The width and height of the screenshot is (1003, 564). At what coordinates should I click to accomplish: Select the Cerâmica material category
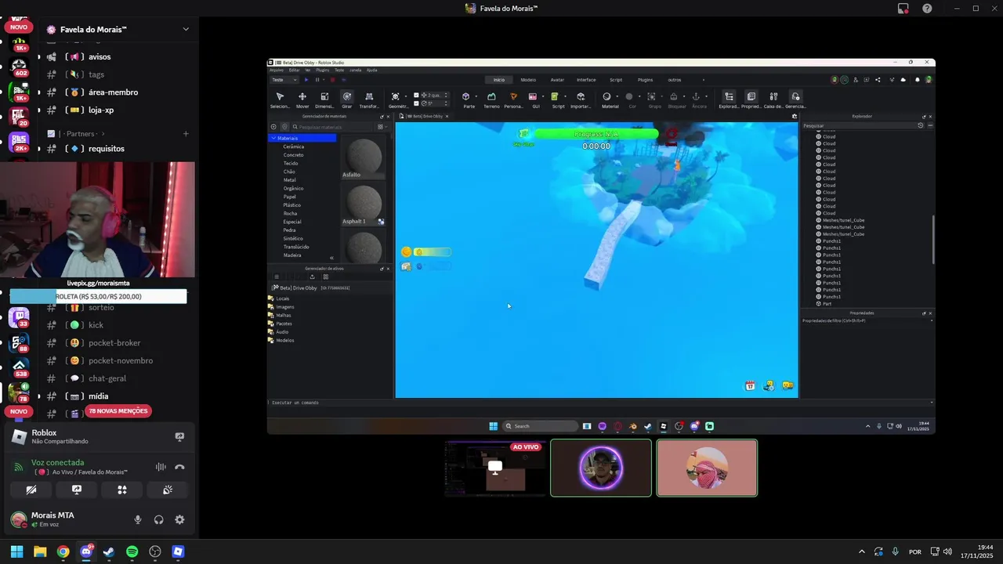click(x=294, y=146)
